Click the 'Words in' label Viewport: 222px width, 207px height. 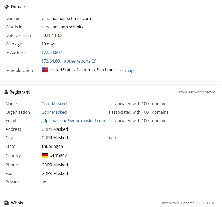pyautogui.click(x=14, y=27)
